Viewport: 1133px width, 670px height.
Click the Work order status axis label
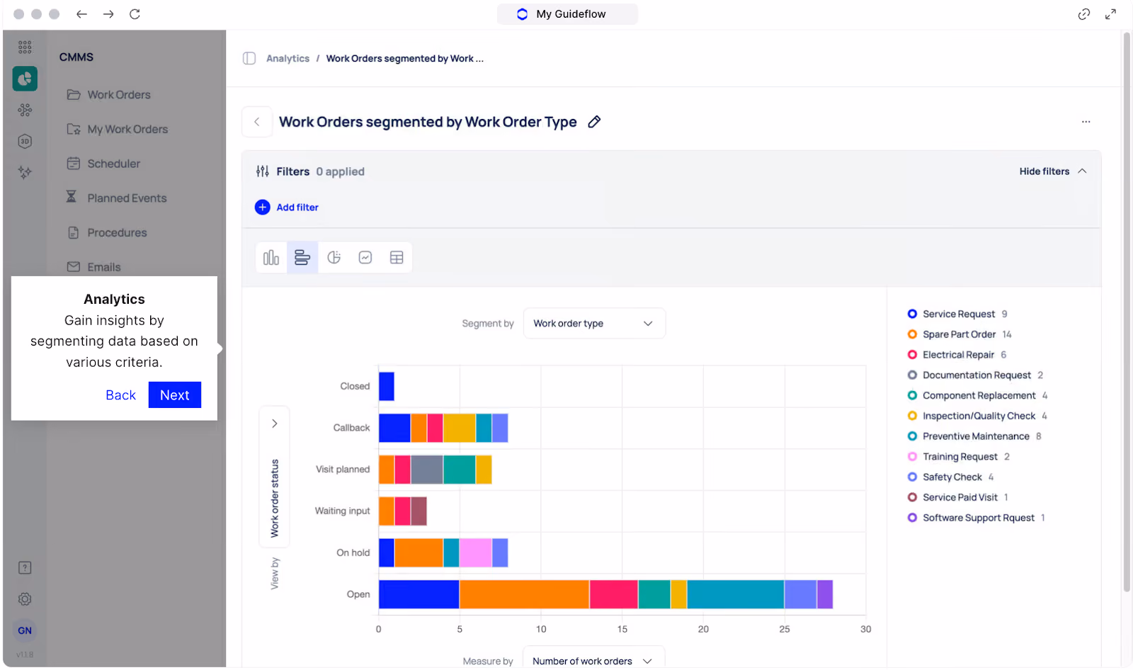(275, 499)
